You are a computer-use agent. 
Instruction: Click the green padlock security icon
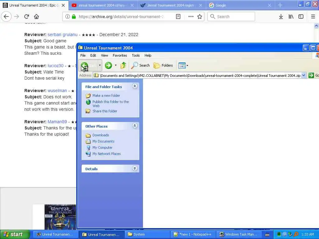pyautogui.click(x=74, y=16)
